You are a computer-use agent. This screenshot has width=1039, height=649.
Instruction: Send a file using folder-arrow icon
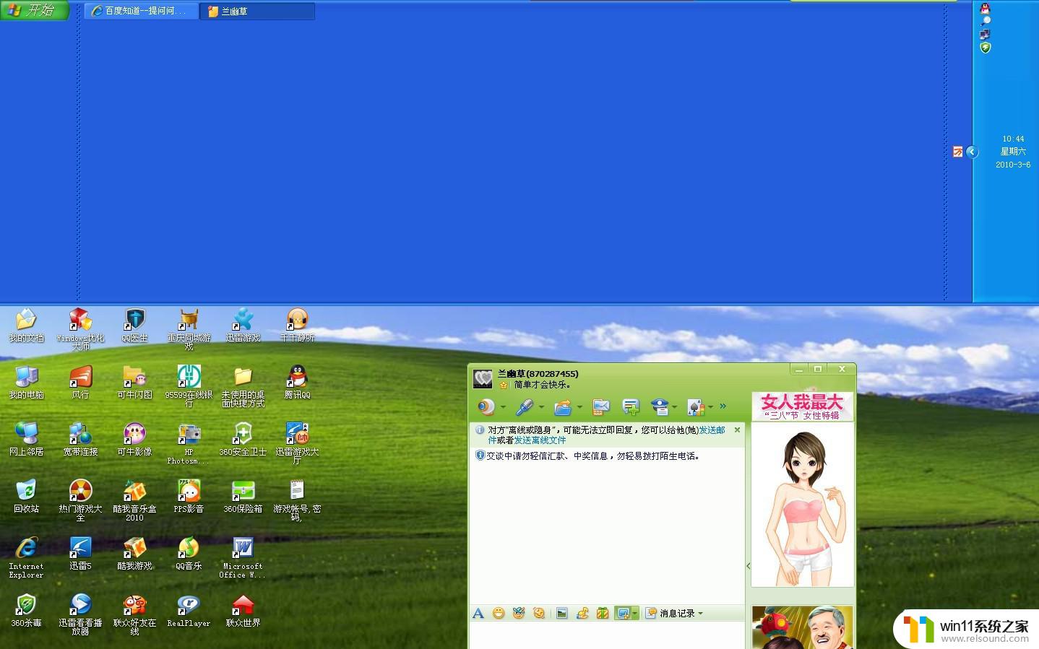pos(563,407)
